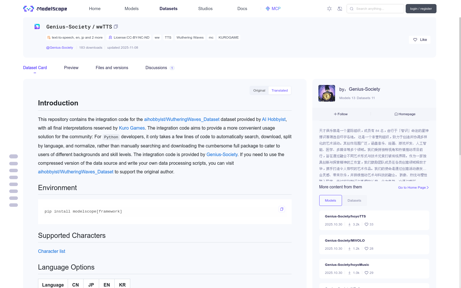This screenshot has width=461, height=288.
Task: Open the Studios nav item
Action: (x=205, y=9)
